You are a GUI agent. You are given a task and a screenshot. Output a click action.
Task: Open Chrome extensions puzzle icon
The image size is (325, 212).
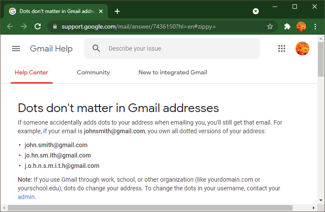click(x=287, y=26)
